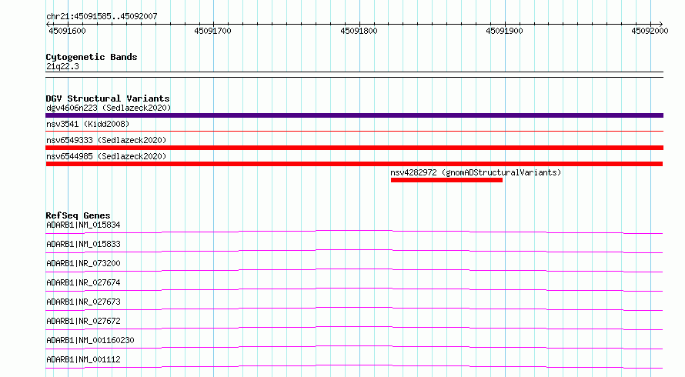
Task: Click the red nsv6544985 variant bar
Action: coord(354,164)
